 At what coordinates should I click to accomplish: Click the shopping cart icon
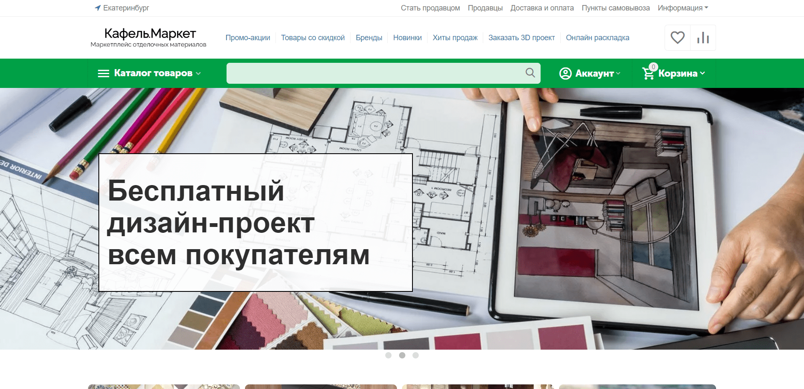point(648,74)
